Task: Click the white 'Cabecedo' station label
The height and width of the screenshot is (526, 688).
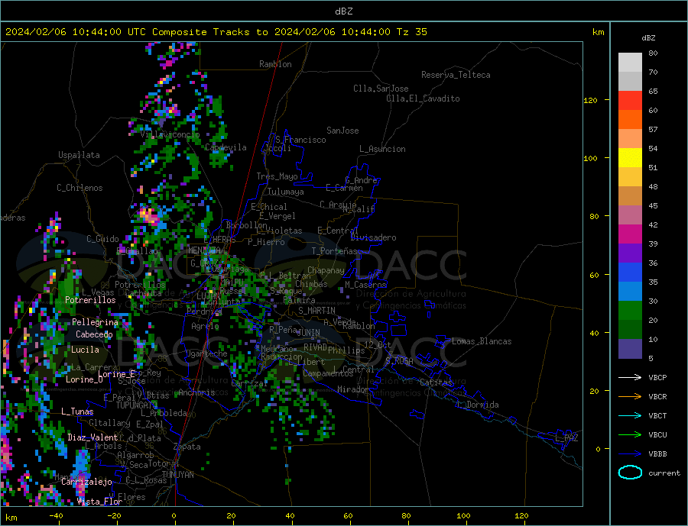Action: pyautogui.click(x=94, y=334)
